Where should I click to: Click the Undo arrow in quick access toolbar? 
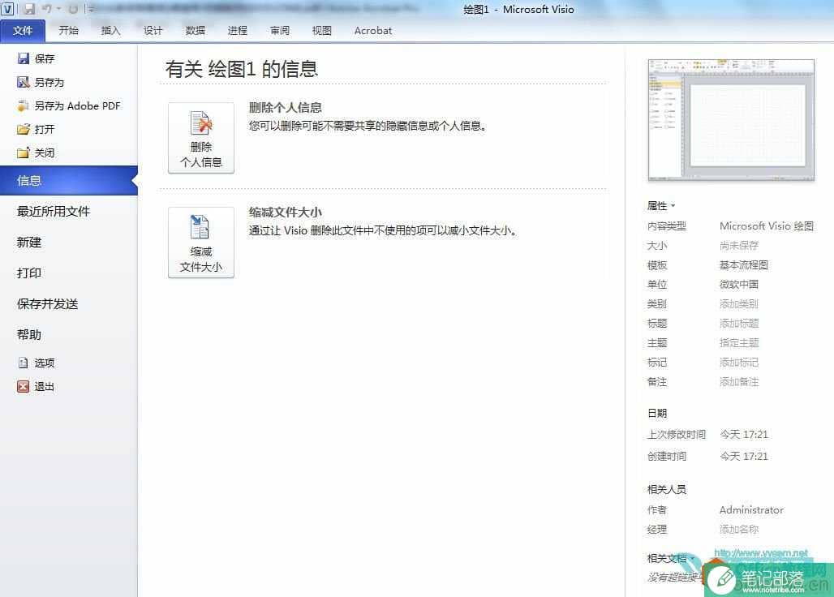[47, 8]
